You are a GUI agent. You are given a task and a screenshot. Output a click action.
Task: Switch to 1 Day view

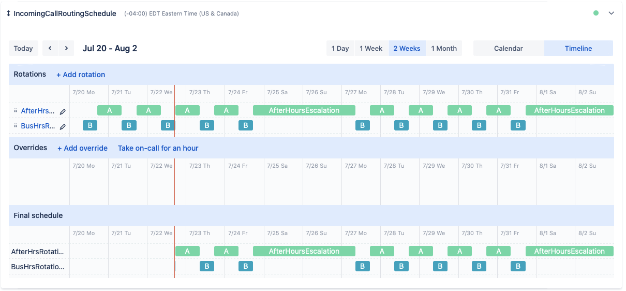click(x=340, y=48)
